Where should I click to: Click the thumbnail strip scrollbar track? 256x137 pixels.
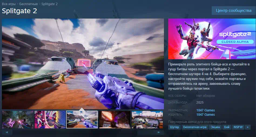pos(83,132)
